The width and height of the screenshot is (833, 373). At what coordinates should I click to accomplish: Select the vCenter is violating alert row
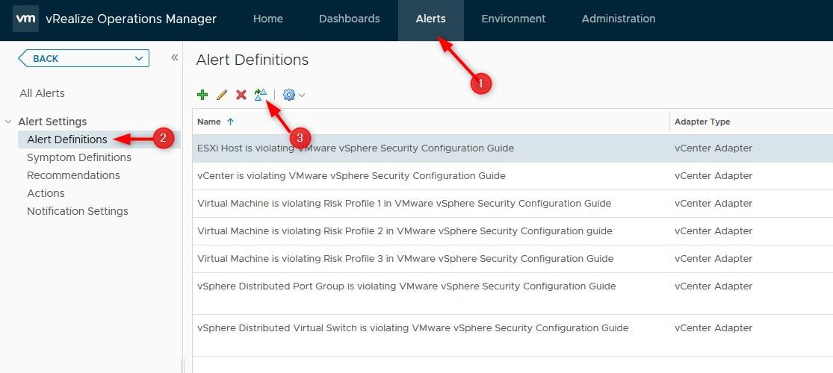pos(512,176)
